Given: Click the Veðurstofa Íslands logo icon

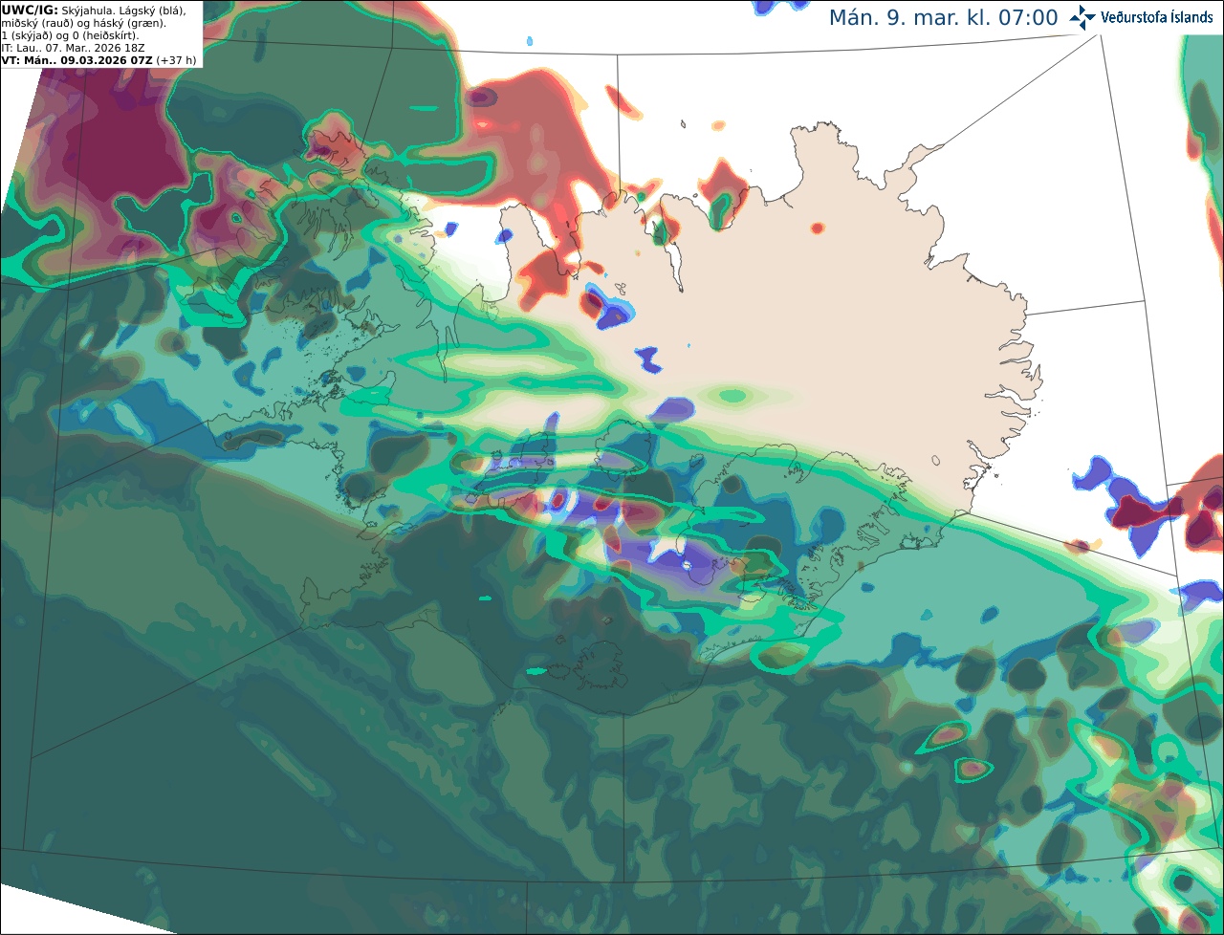Looking at the screenshot, I should pos(1082,17).
